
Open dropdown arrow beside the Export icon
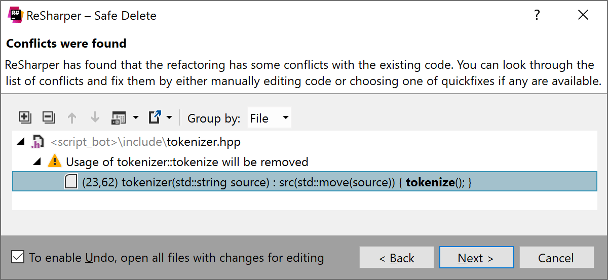pyautogui.click(x=169, y=118)
